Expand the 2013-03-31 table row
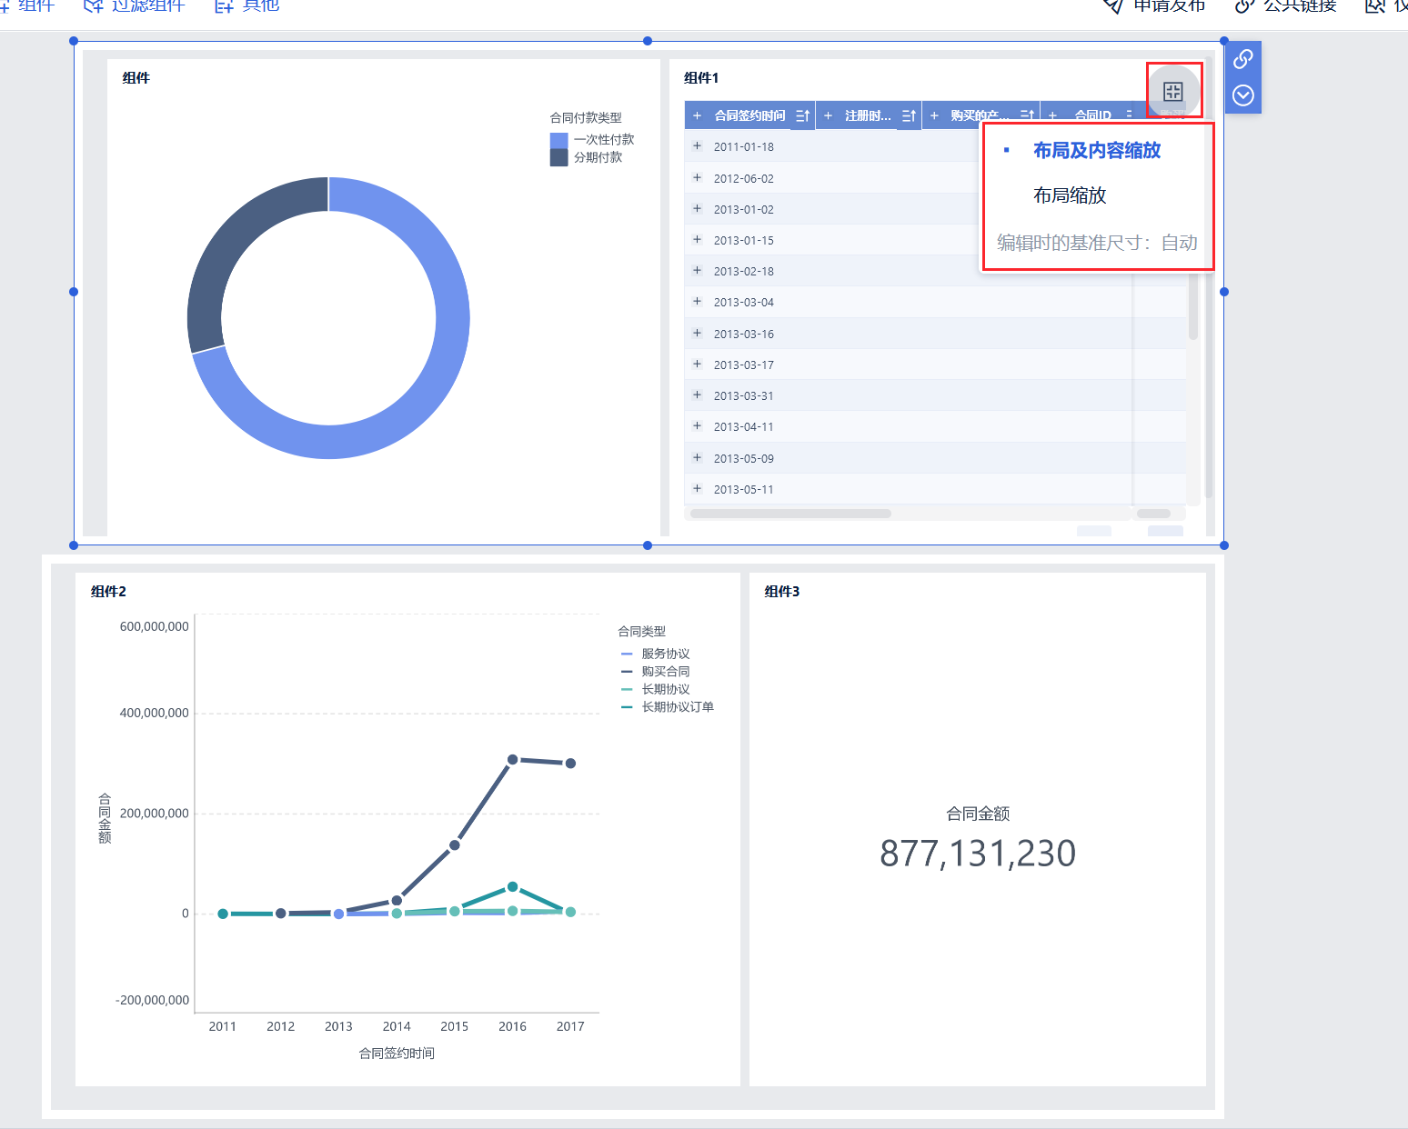 pos(697,395)
